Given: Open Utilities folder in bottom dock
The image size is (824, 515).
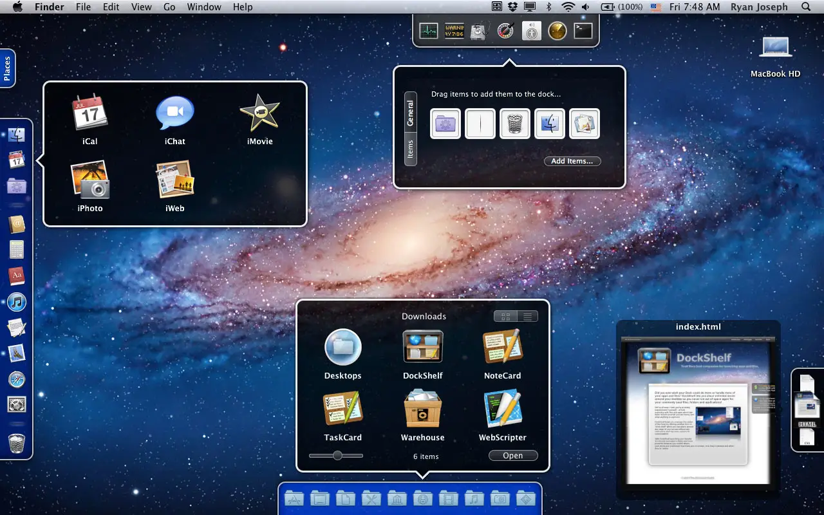Looking at the screenshot, I should [371, 498].
